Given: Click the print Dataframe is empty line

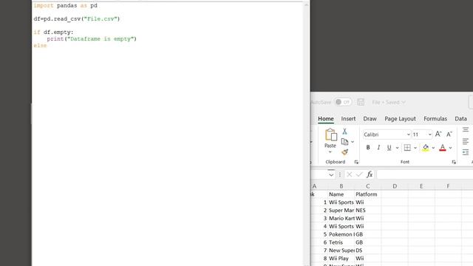Looking at the screenshot, I should pyautogui.click(x=92, y=39).
